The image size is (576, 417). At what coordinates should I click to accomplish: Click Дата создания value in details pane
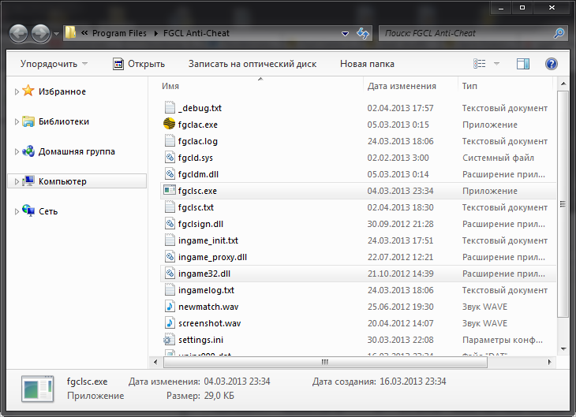[x=413, y=382]
